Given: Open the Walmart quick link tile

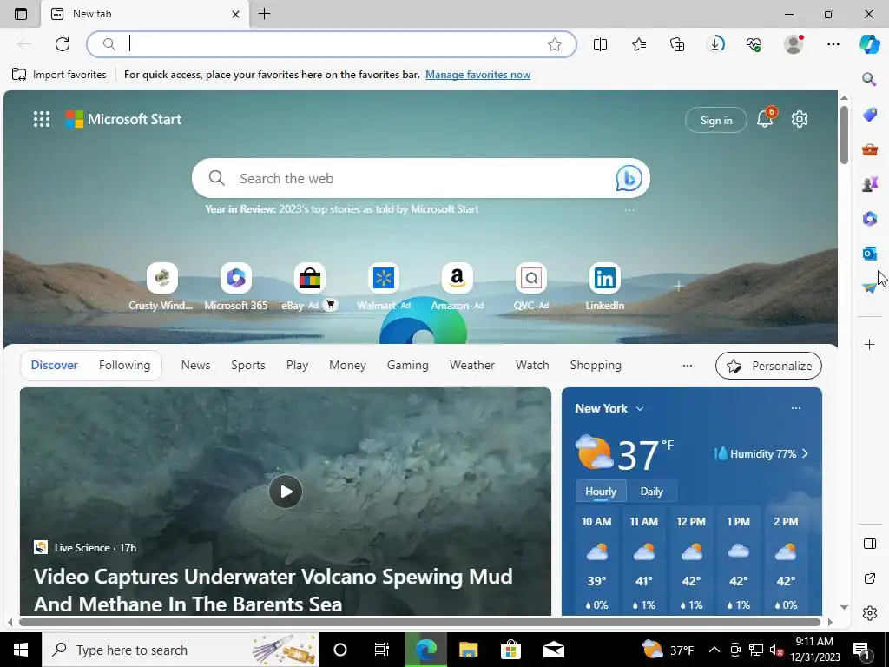Looking at the screenshot, I should 383,287.
